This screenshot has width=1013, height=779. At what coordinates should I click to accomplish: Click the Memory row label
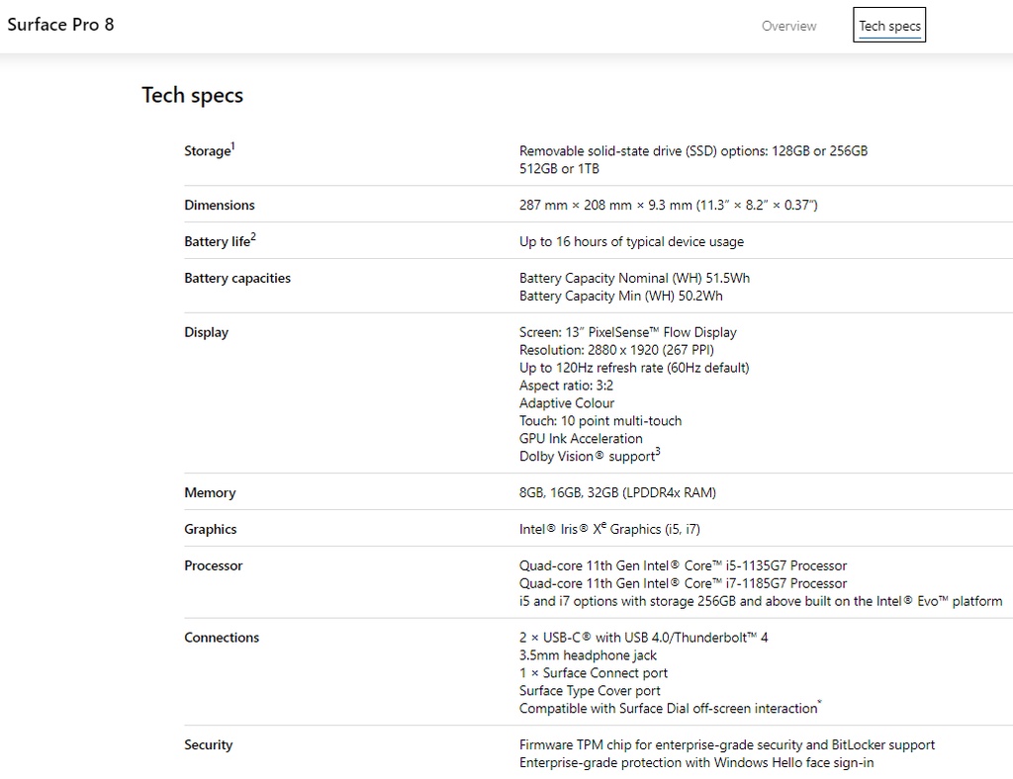(210, 492)
